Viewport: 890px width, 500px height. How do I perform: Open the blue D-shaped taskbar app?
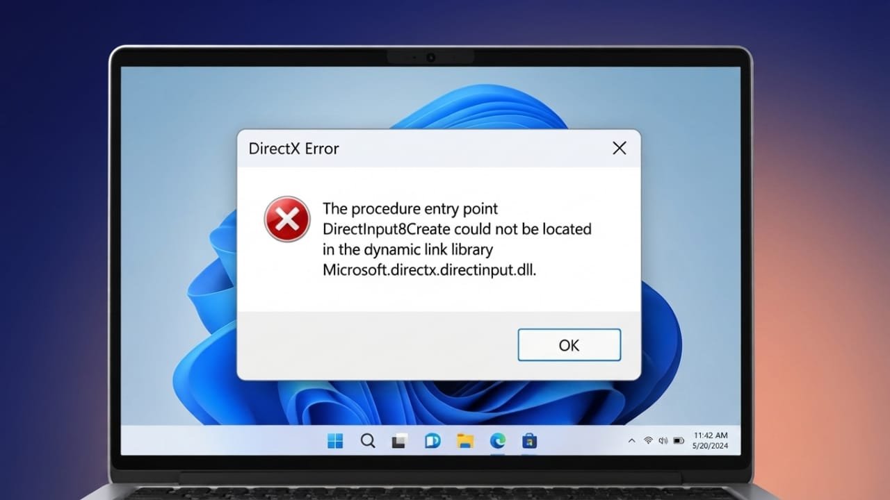[x=432, y=441]
